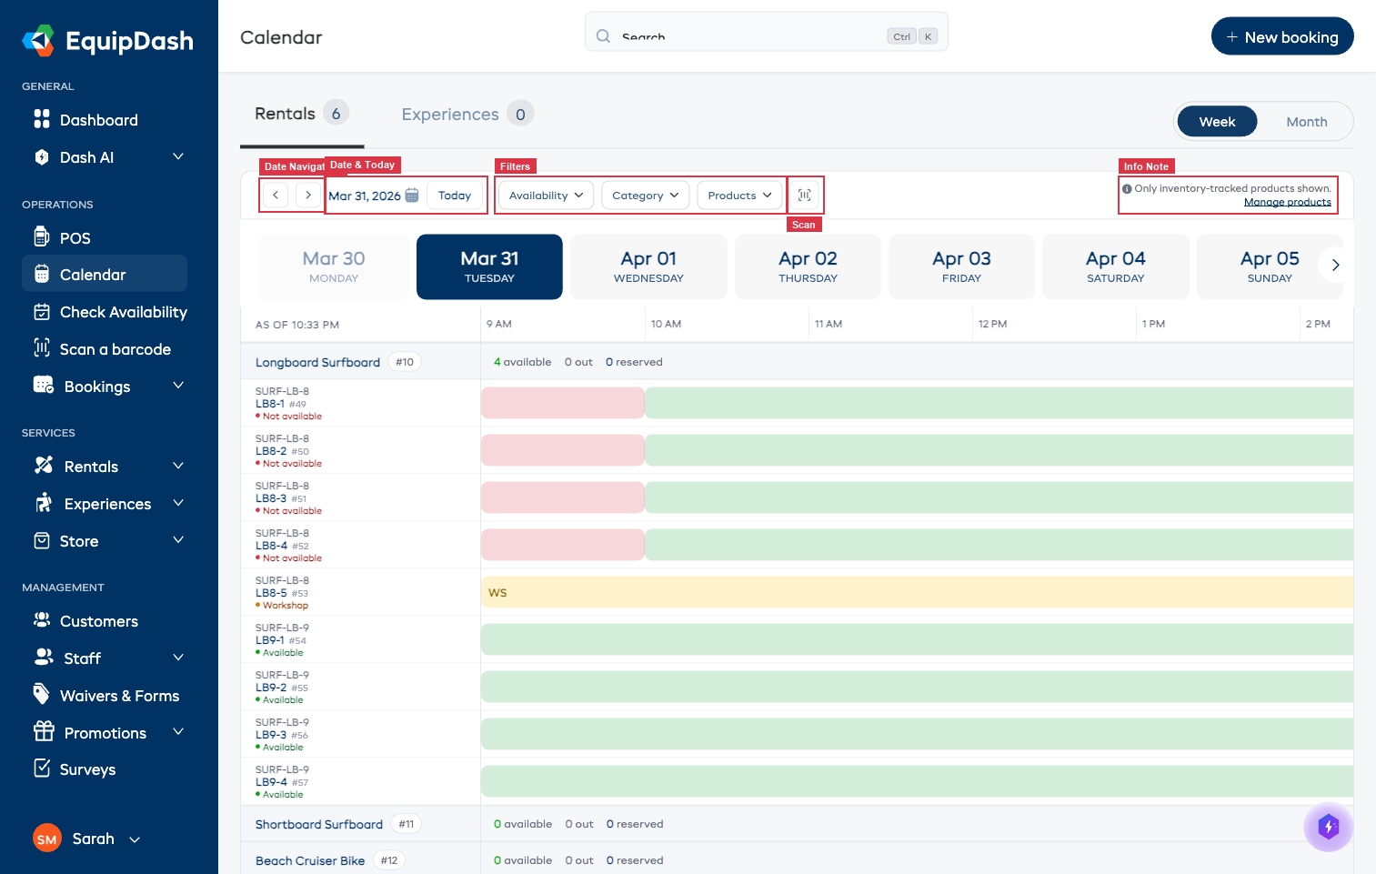This screenshot has height=874, width=1376.
Task: Switch the calendar to Month view
Action: coord(1306,122)
